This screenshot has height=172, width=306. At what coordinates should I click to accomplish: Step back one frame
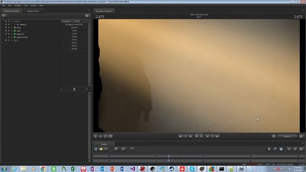coord(190,136)
